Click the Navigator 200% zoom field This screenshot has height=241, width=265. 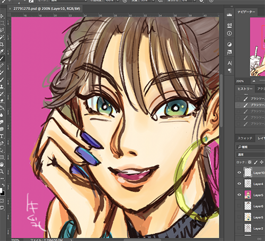click(x=242, y=81)
